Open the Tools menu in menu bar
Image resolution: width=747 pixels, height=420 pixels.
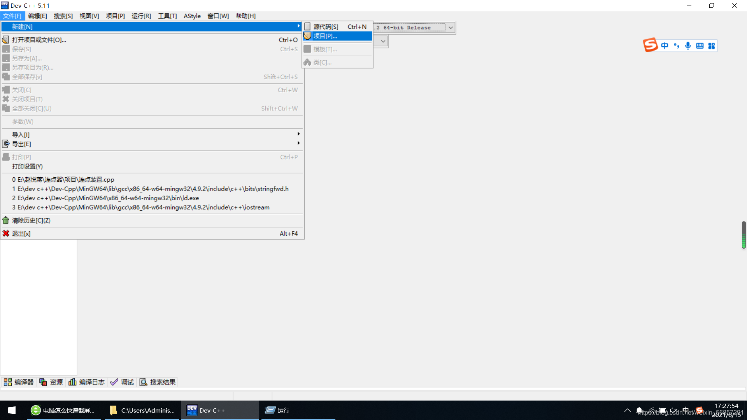pyautogui.click(x=167, y=16)
